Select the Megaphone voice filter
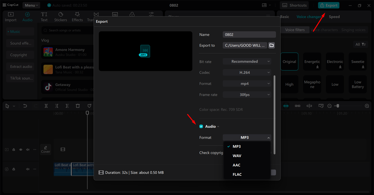 tap(312, 84)
